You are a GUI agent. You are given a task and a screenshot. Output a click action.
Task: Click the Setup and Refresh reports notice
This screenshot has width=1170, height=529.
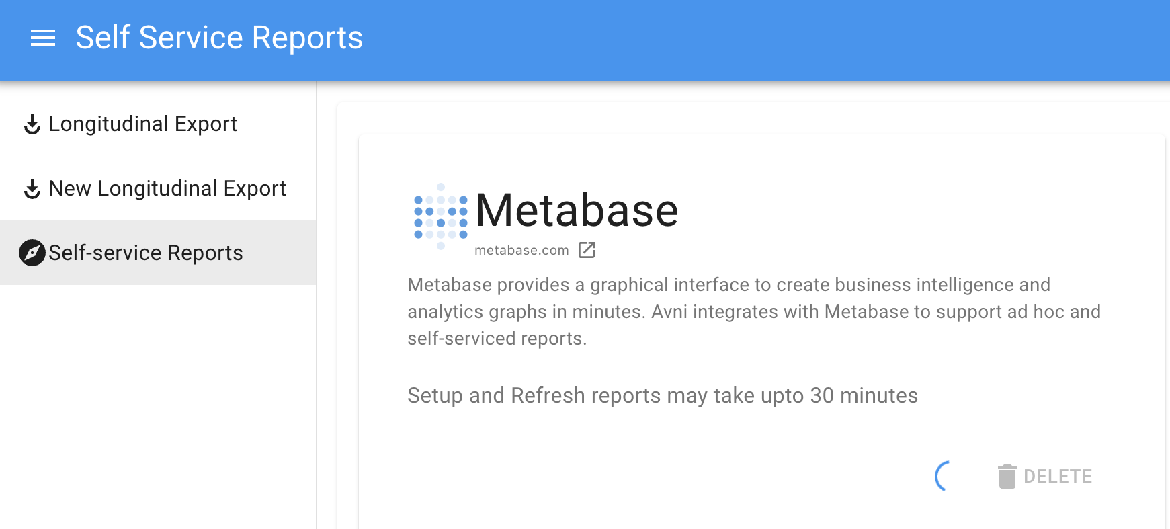coord(663,395)
